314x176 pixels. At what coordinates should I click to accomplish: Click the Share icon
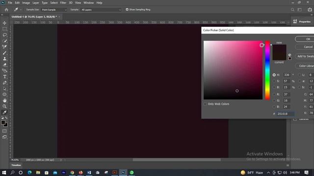pos(310,10)
